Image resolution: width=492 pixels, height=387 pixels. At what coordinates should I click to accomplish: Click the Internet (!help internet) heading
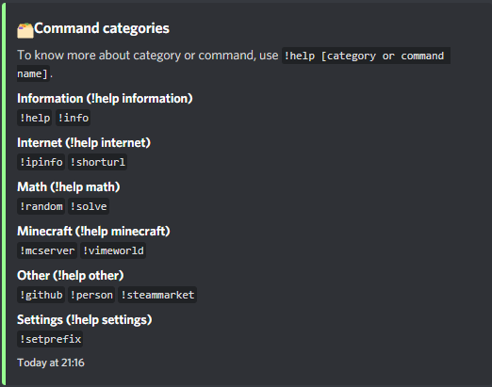84,143
